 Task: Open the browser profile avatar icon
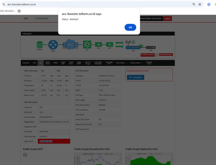[x=209, y=4]
